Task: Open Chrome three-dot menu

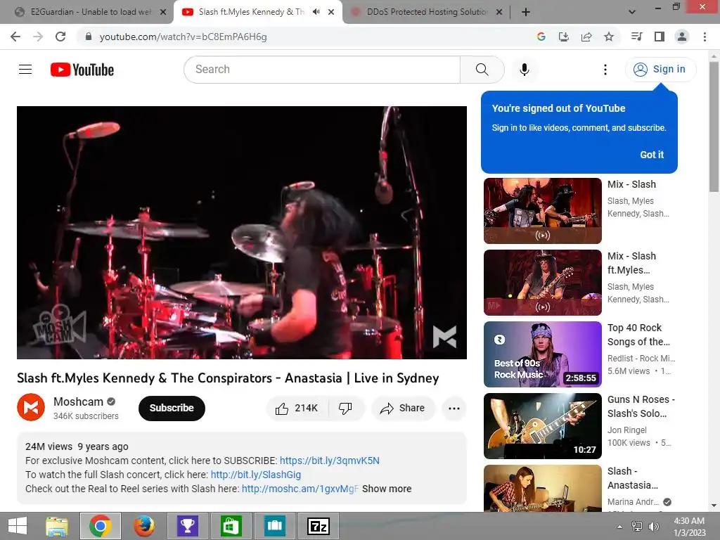Action: tap(705, 37)
